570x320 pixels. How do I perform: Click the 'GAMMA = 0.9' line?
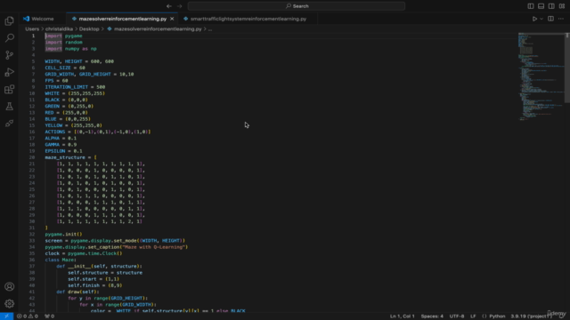click(61, 144)
